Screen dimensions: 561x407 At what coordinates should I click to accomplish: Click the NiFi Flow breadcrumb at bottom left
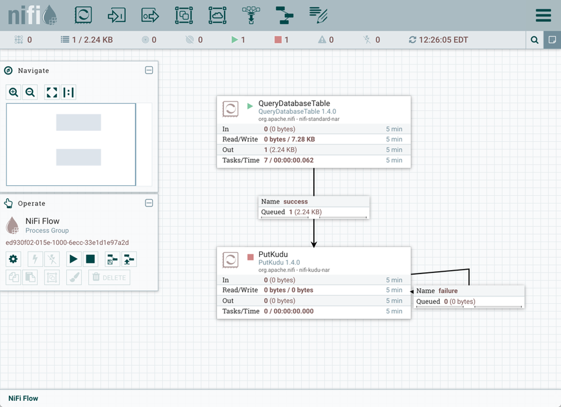tap(22, 398)
